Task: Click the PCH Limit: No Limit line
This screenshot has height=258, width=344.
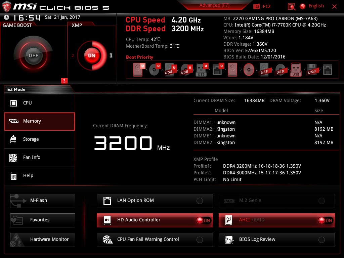Action: pos(217,179)
